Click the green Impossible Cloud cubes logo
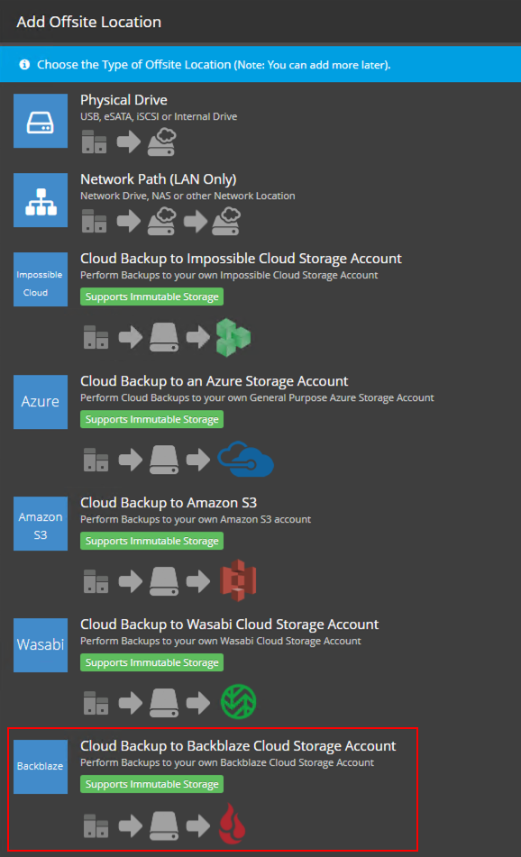 [233, 338]
